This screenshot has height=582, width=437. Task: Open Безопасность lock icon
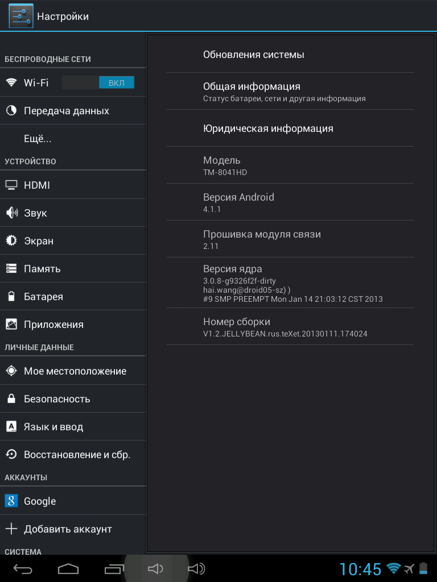(x=11, y=398)
